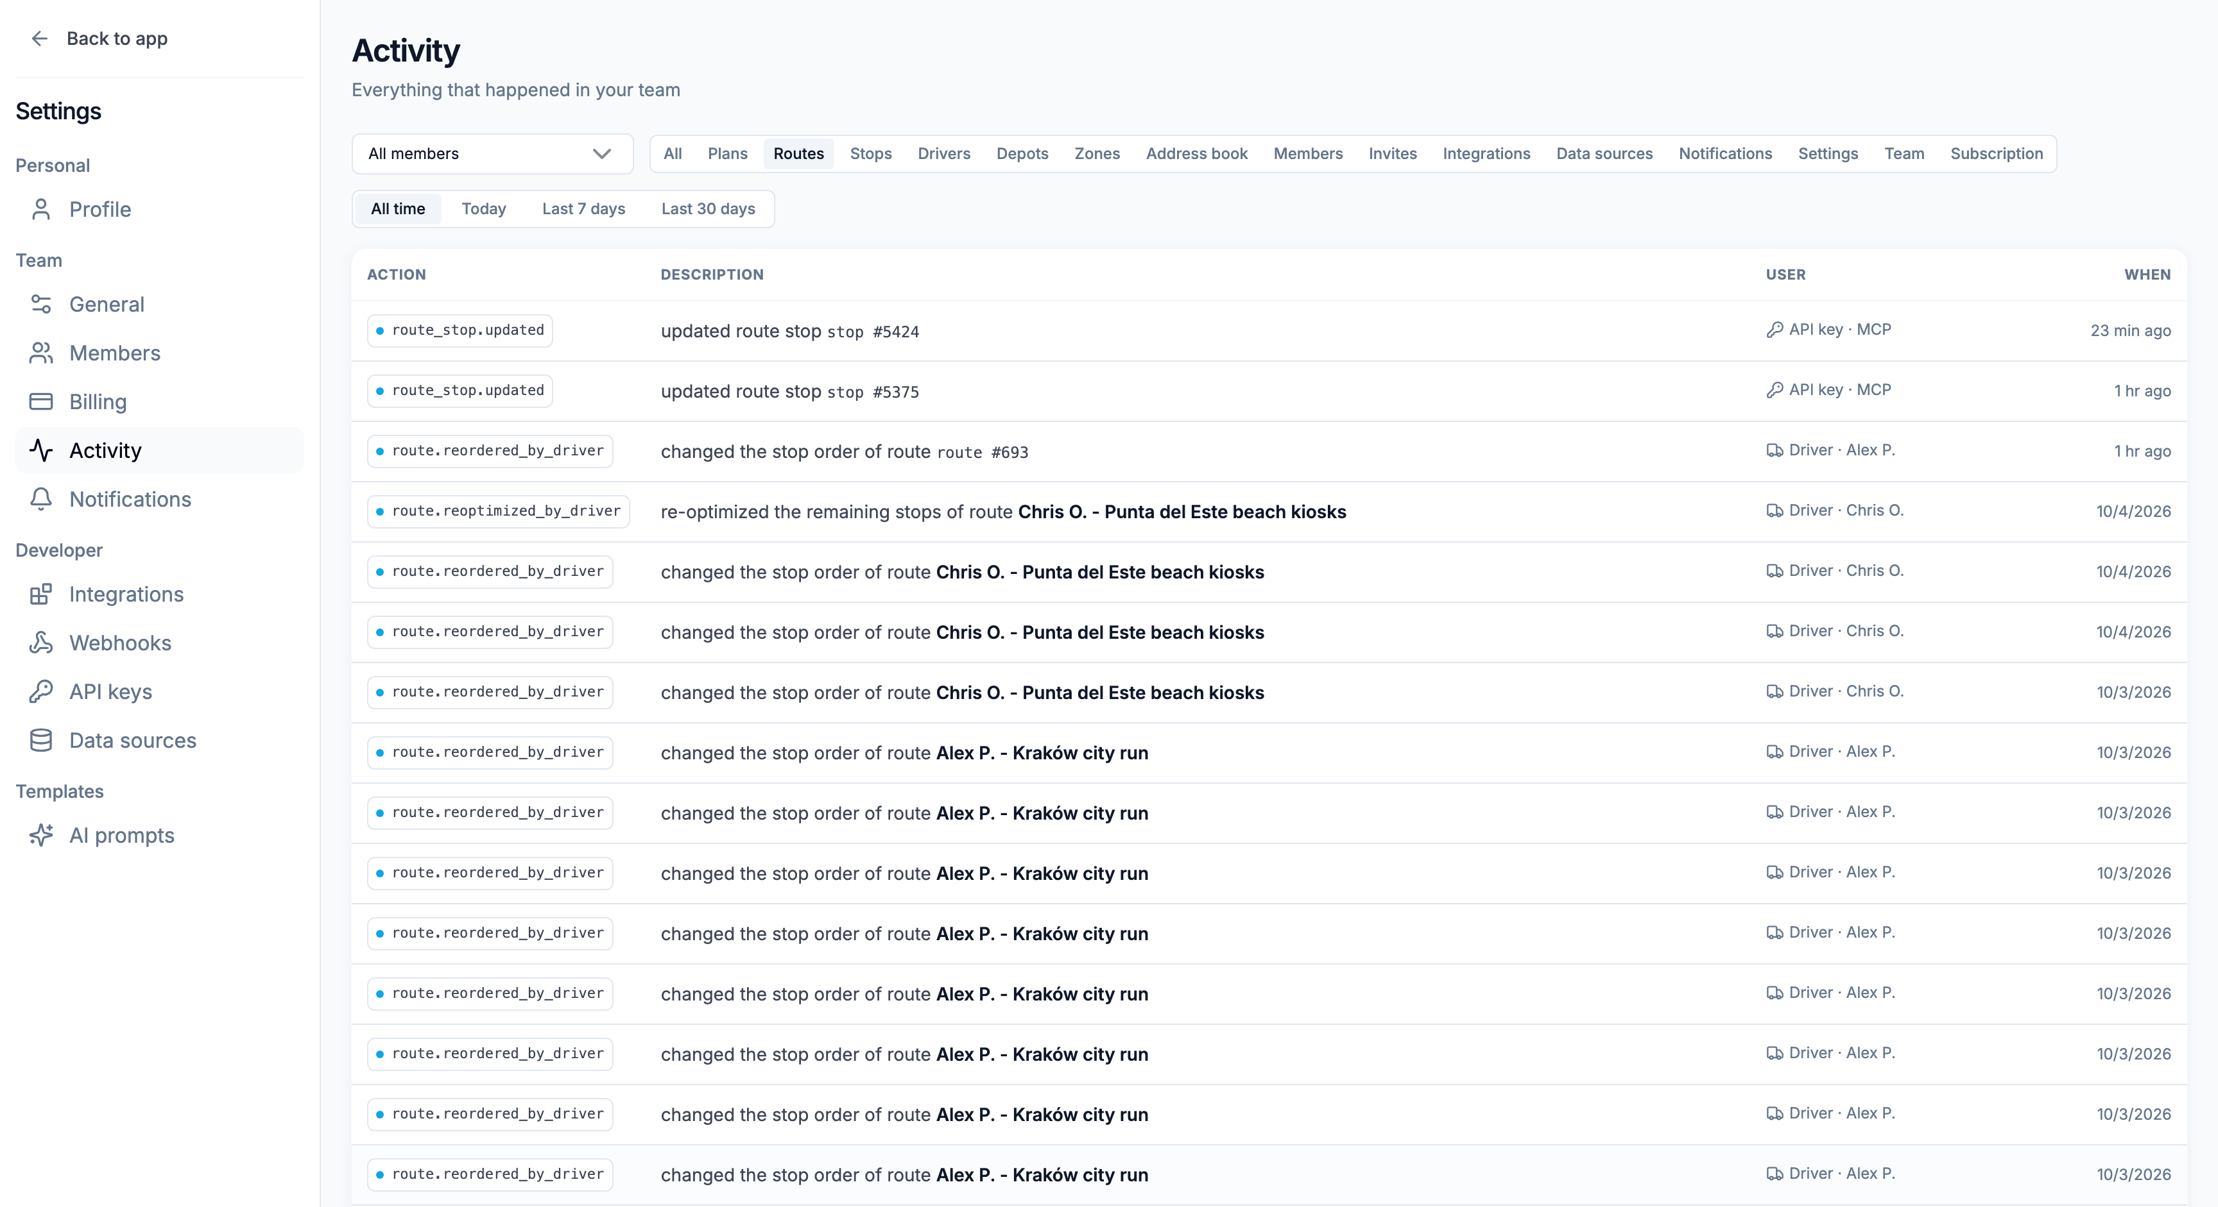Open Data sources settings in sidebar
This screenshot has width=2218, height=1207.
pyautogui.click(x=159, y=741)
